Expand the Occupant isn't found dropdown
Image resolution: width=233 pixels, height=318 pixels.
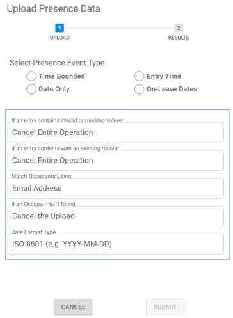(x=116, y=216)
